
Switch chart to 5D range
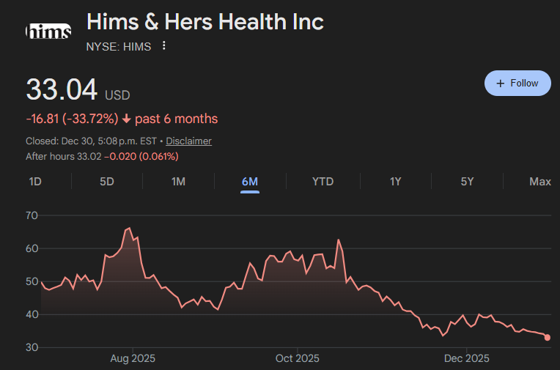coord(107,182)
